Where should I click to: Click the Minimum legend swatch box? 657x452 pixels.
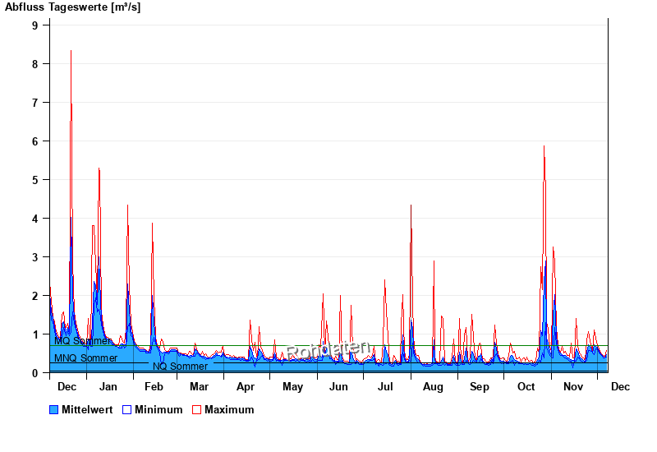pos(127,409)
